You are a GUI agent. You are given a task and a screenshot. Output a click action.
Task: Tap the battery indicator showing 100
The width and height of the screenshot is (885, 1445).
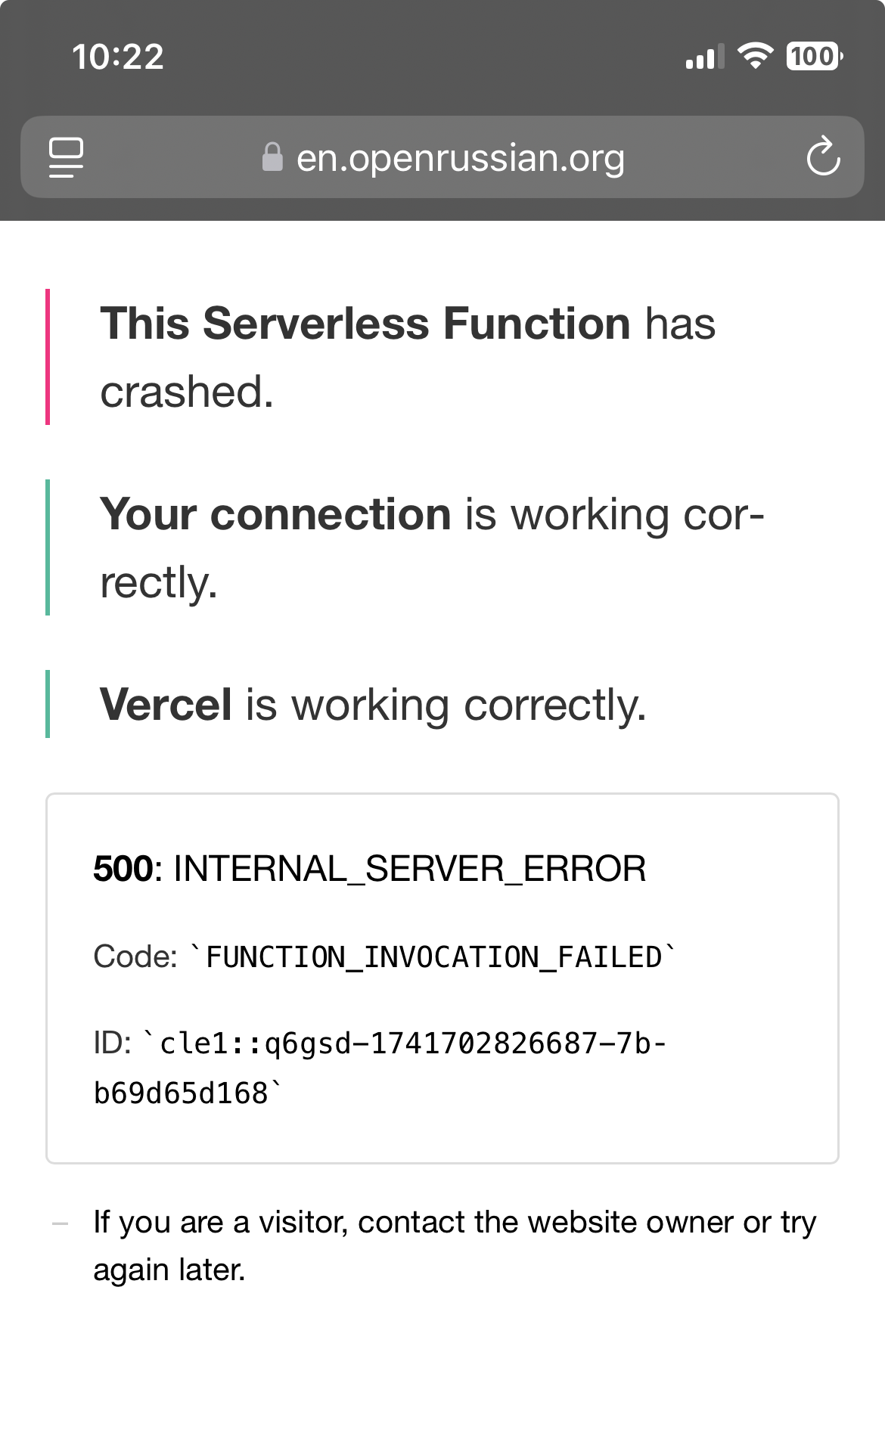click(x=815, y=56)
